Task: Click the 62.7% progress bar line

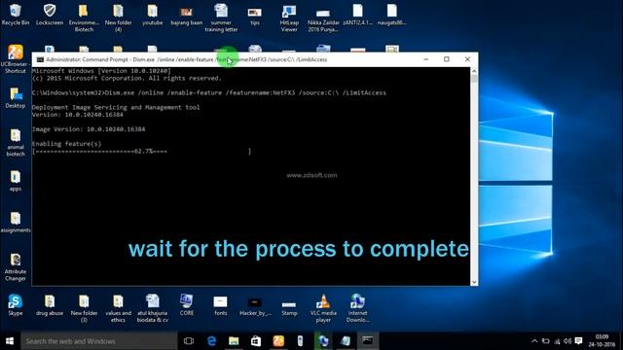Action: pyautogui.click(x=141, y=152)
